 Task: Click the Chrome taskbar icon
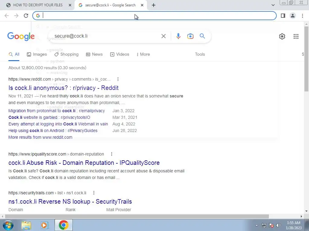(x=63, y=225)
